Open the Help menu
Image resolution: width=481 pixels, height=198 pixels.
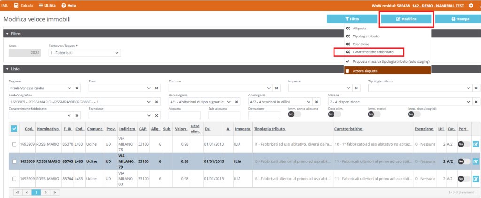coord(69,6)
